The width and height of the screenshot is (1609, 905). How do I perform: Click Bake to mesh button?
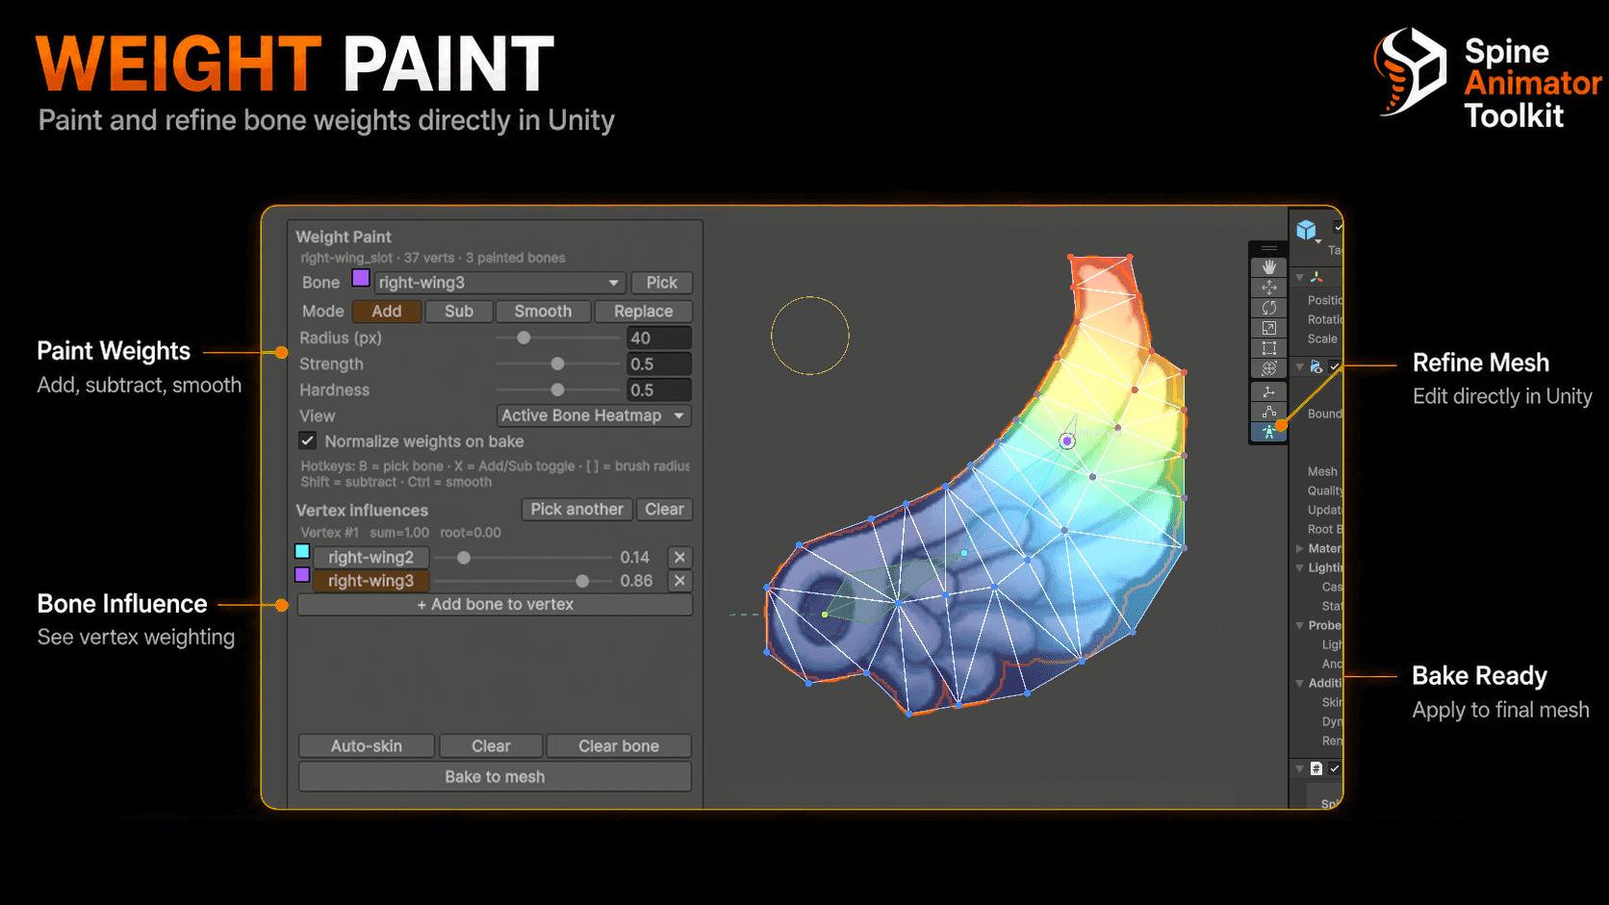[x=495, y=777]
